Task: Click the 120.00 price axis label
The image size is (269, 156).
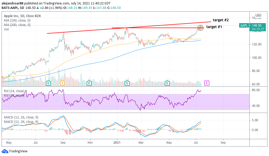Action: 256,44
